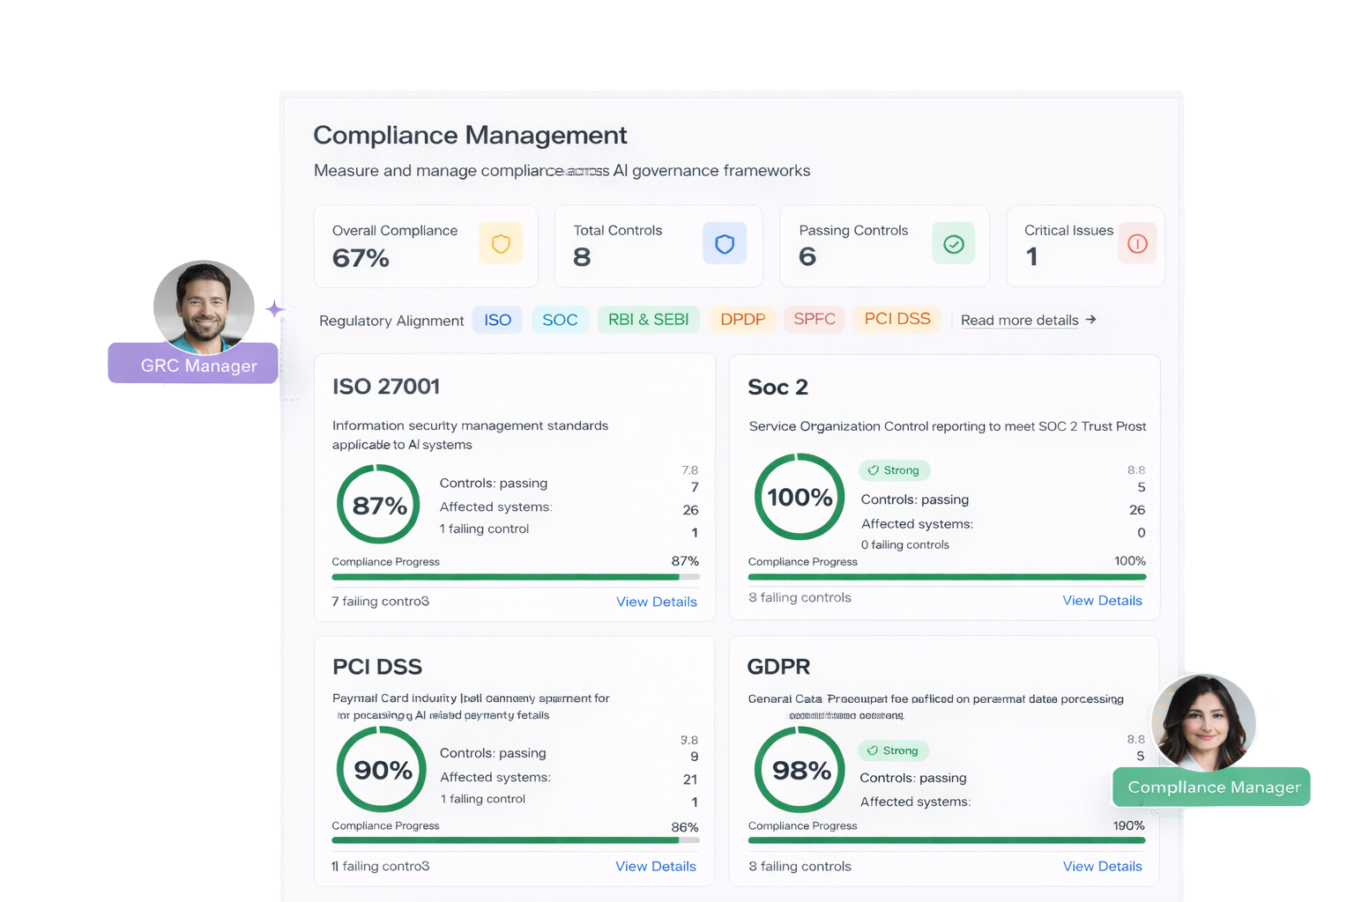Click the green checkmark Passing Controls icon
1354x902 pixels.
[953, 244]
